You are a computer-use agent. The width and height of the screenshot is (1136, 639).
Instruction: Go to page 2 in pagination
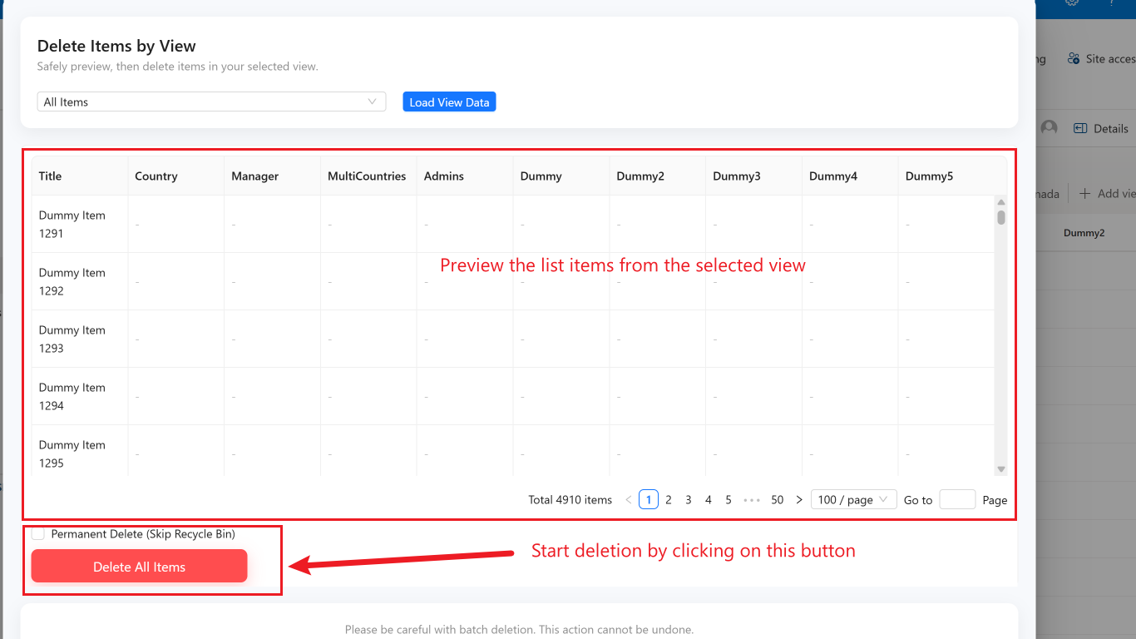pyautogui.click(x=669, y=500)
